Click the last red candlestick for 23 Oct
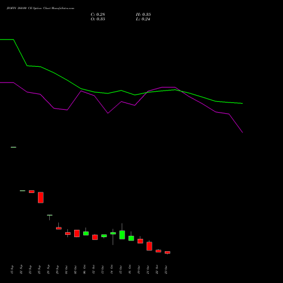 (168, 252)
